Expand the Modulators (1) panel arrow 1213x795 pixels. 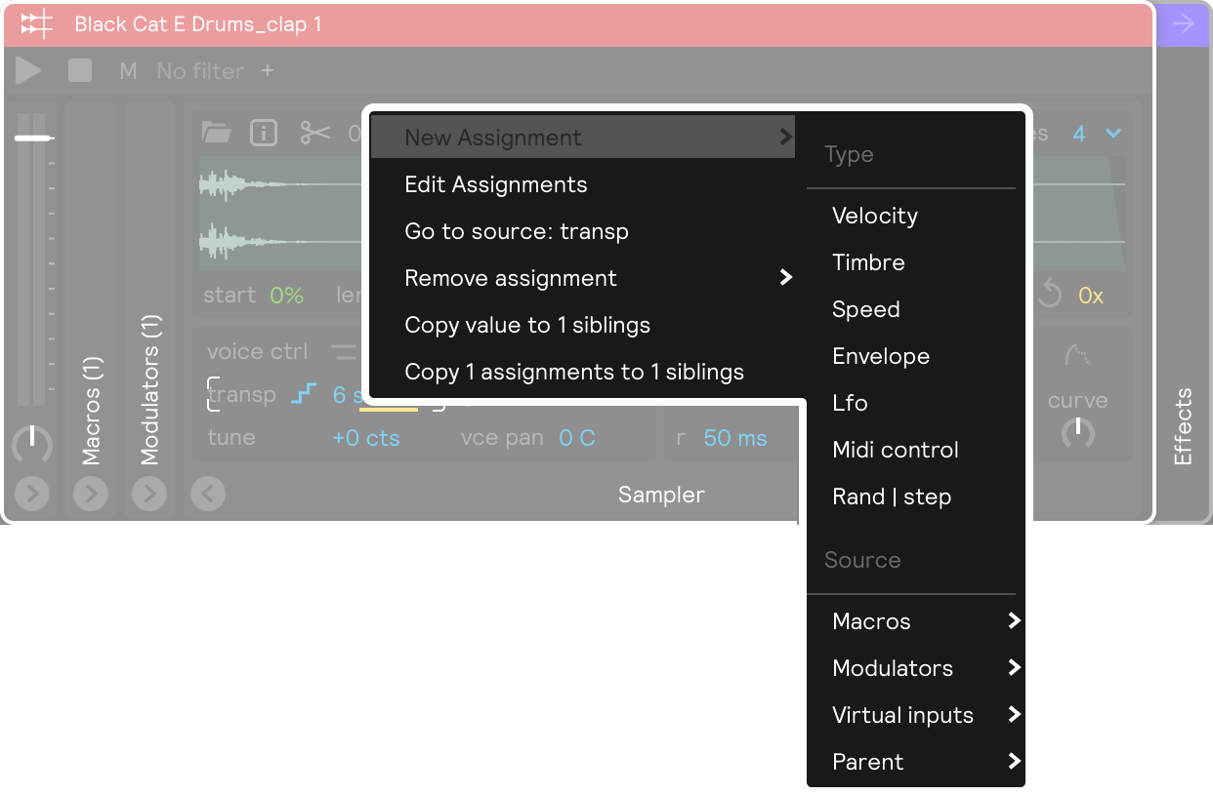pyautogui.click(x=149, y=495)
